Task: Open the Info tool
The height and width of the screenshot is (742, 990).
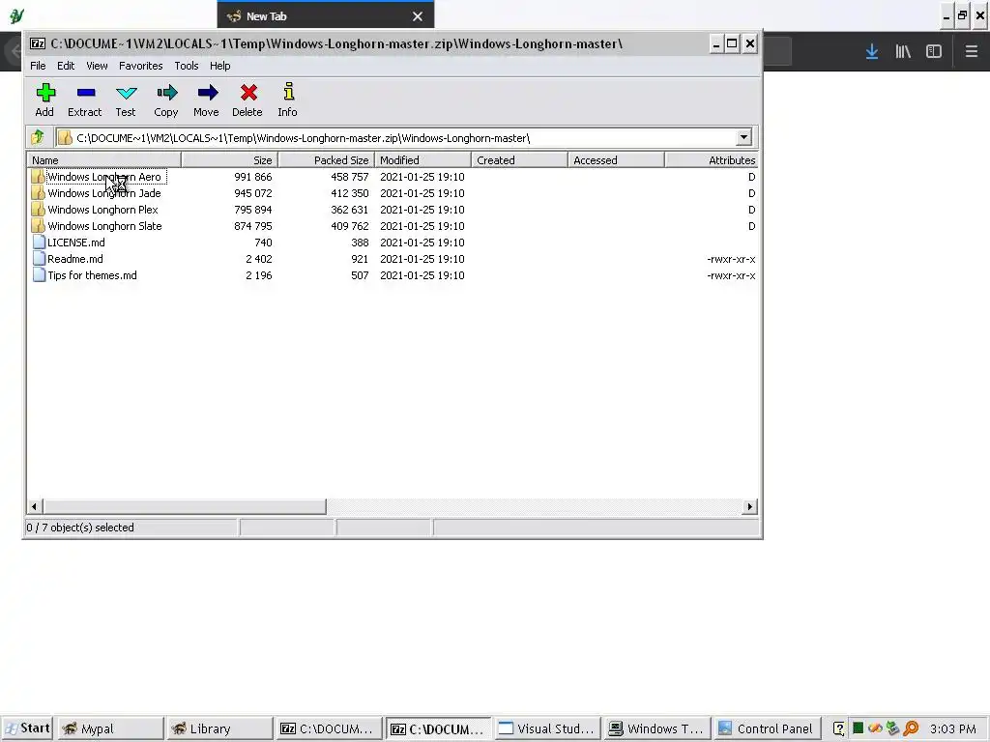Action: coord(288,92)
